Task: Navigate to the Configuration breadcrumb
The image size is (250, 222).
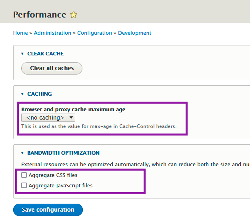Action: point(95,33)
